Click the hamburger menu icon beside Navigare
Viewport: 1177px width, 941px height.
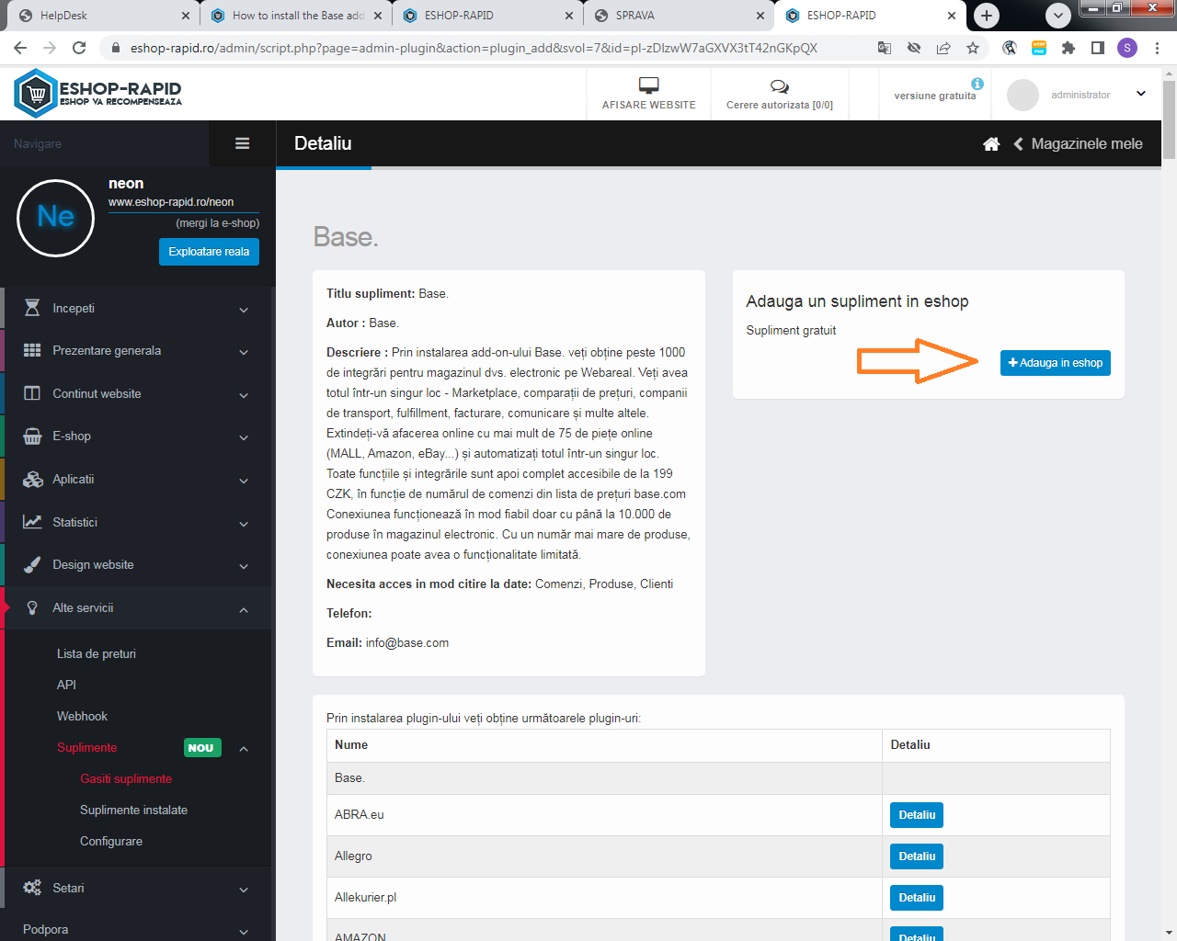click(x=243, y=143)
